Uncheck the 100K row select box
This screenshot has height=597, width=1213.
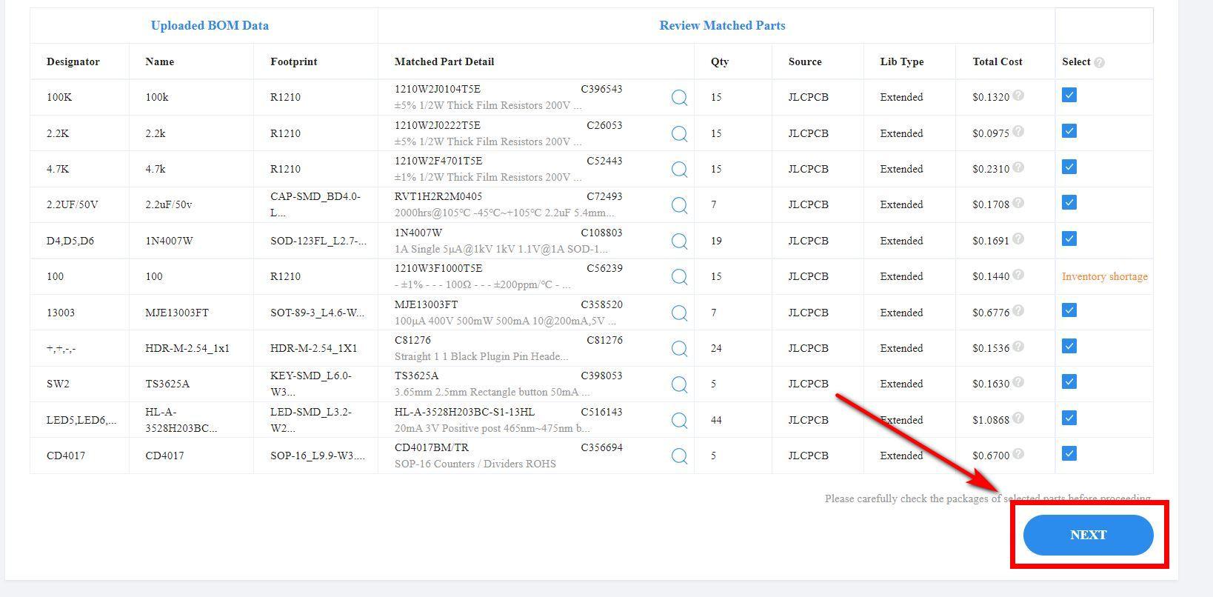click(x=1069, y=95)
